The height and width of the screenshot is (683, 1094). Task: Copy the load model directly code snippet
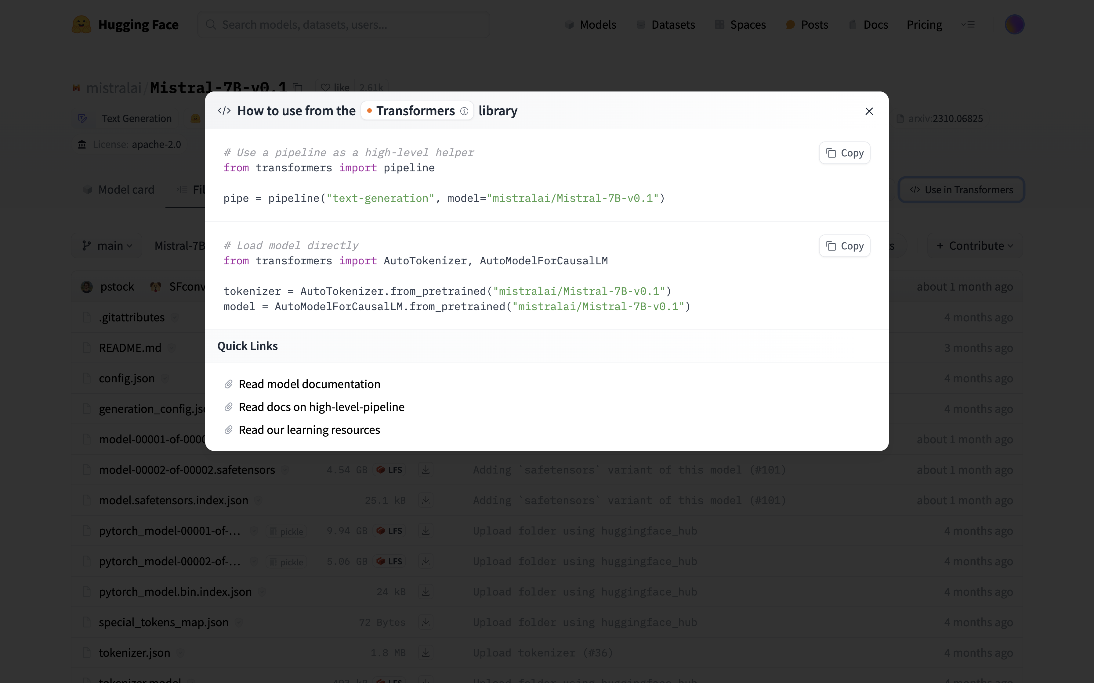844,246
